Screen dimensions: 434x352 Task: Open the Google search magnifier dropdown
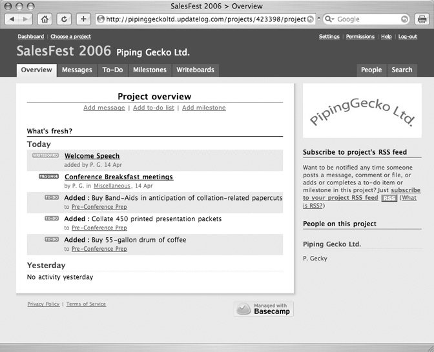click(329, 19)
